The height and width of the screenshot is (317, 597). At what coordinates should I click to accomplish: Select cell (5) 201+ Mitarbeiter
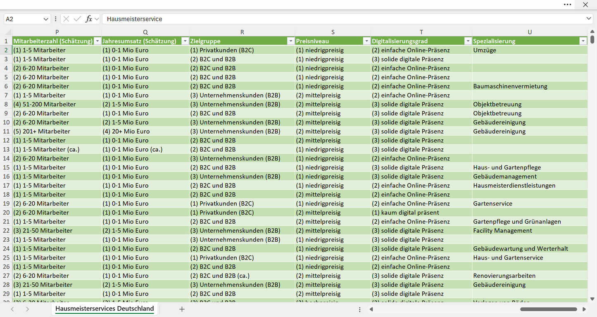pos(57,131)
